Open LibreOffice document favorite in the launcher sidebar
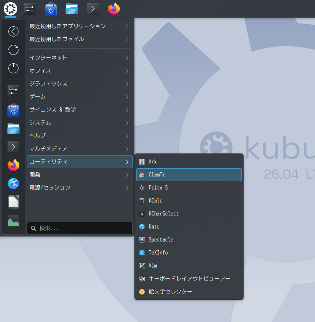Viewport: 315px width, 322px height. (x=13, y=202)
